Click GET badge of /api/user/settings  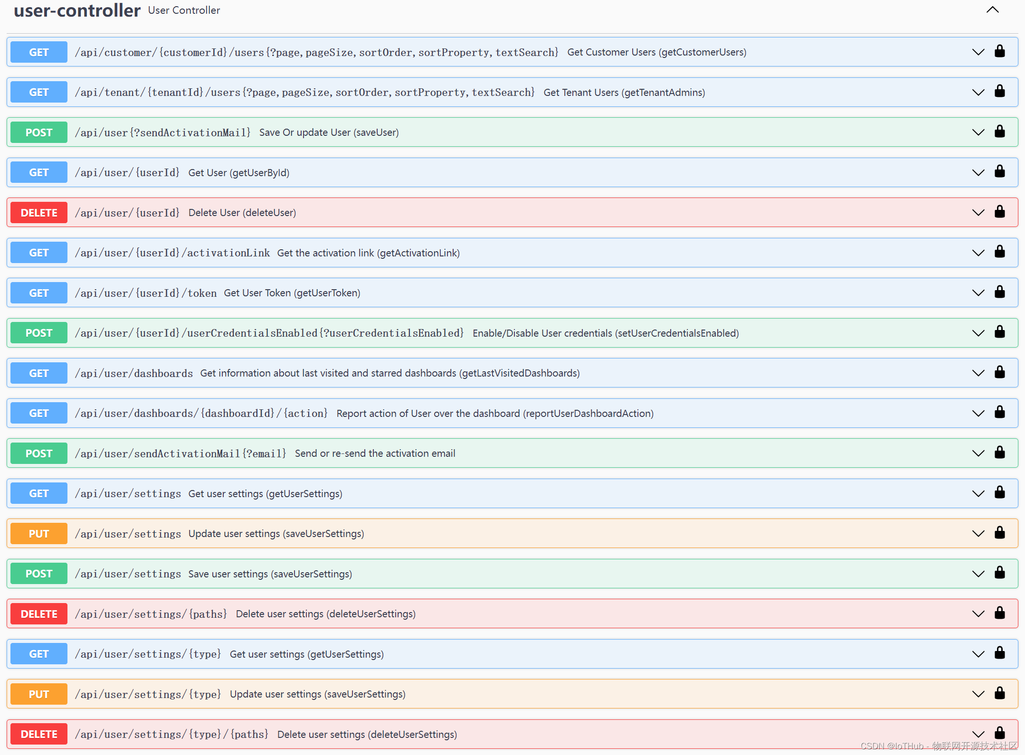tap(39, 493)
